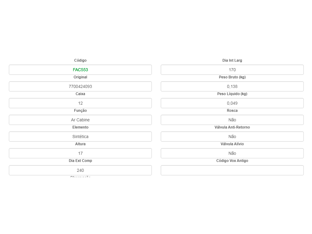The image size is (312, 234).
Task: Select the Altura input with value 17
Action: coord(80,153)
